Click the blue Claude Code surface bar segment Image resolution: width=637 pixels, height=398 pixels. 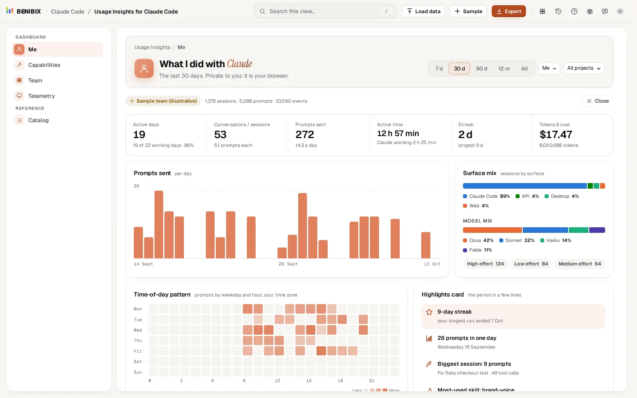point(525,186)
